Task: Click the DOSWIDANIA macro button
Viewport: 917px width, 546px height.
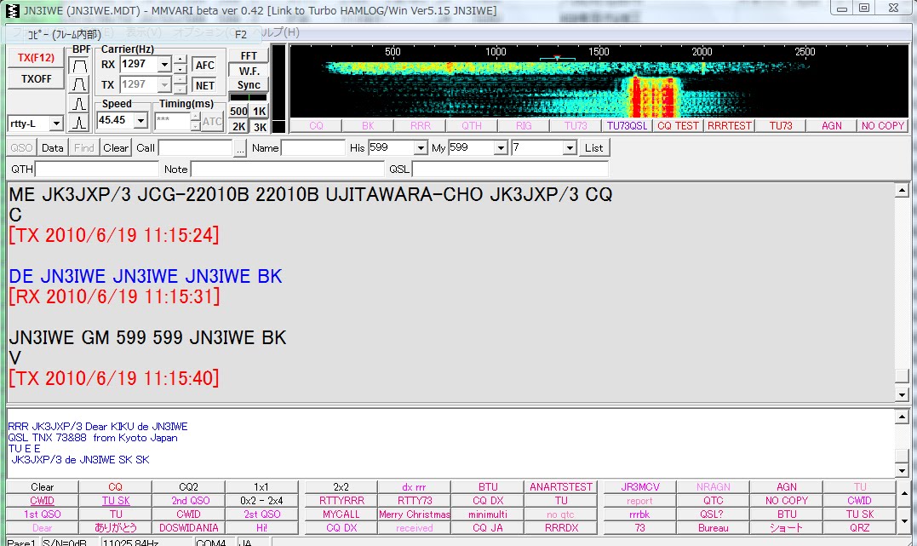Action: [x=188, y=528]
